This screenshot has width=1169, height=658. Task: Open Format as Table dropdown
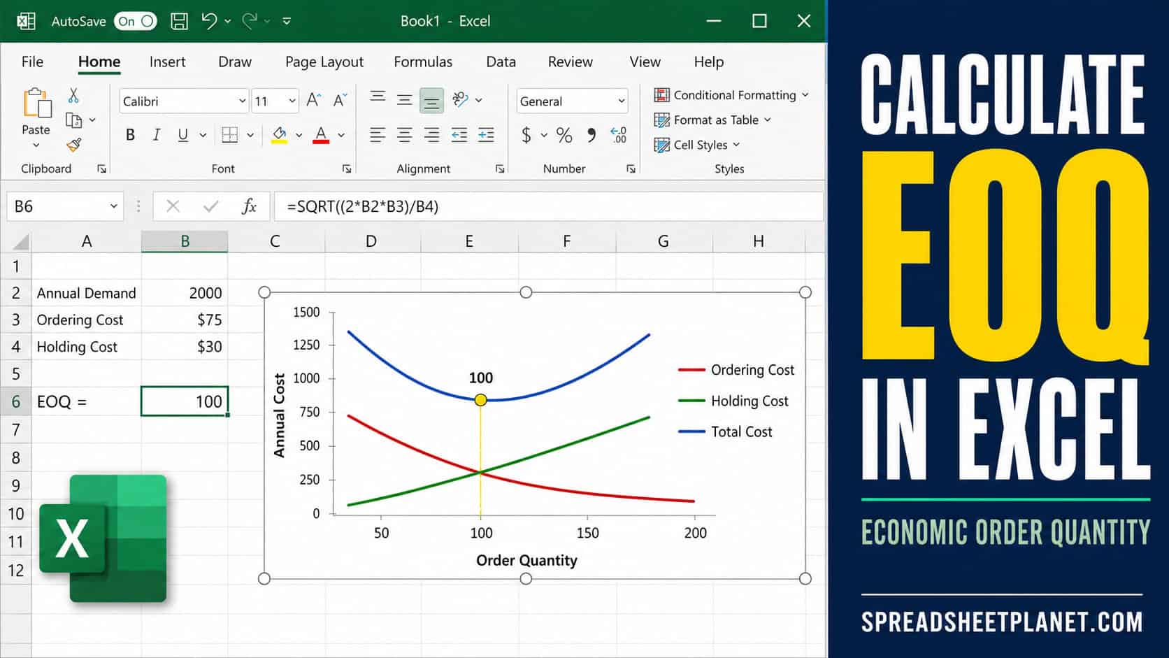click(x=712, y=120)
